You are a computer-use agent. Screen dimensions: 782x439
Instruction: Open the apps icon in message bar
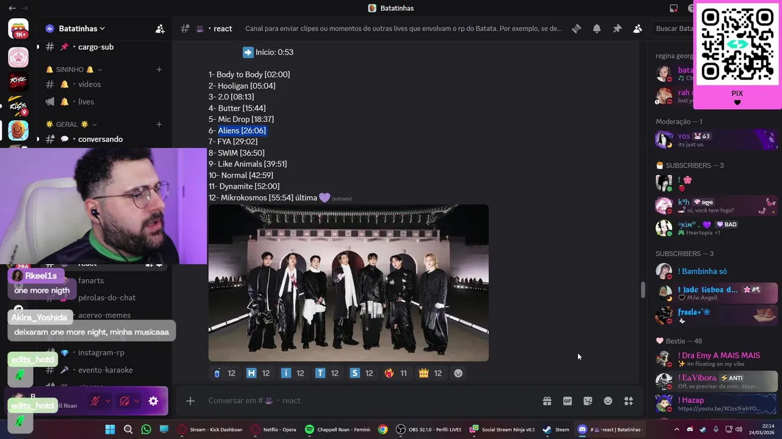(629, 401)
